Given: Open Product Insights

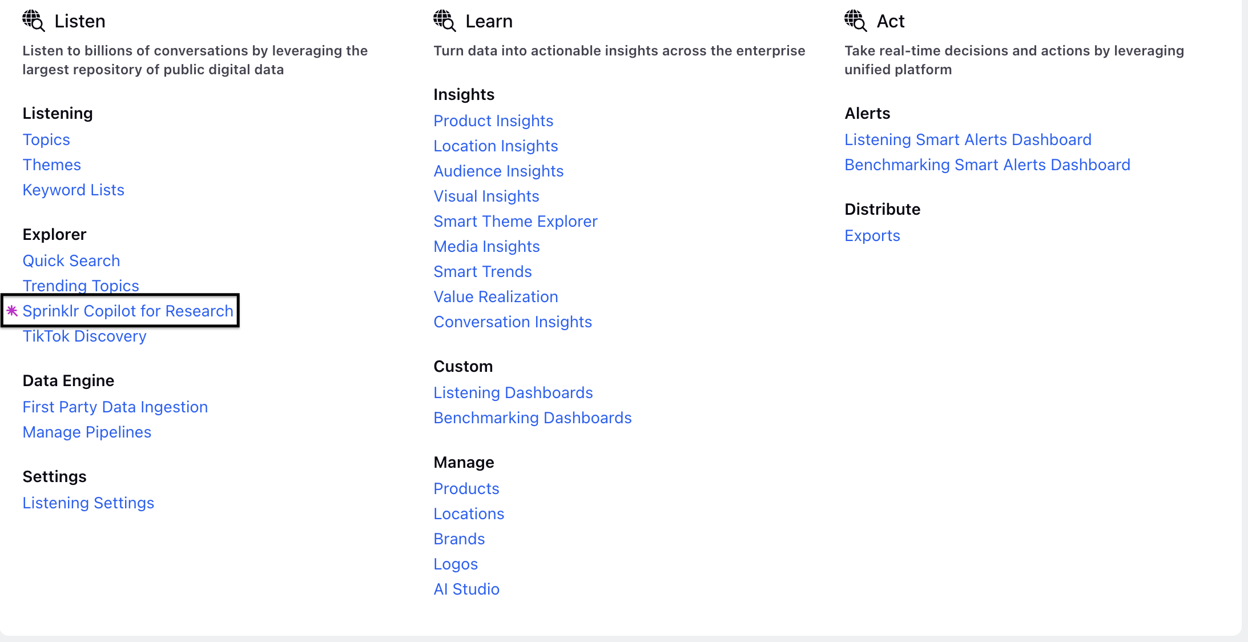Looking at the screenshot, I should tap(493, 121).
